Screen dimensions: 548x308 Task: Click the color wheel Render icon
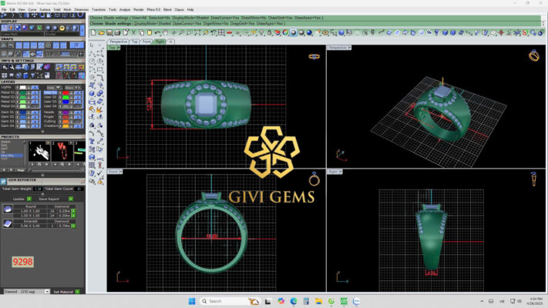click(x=285, y=32)
